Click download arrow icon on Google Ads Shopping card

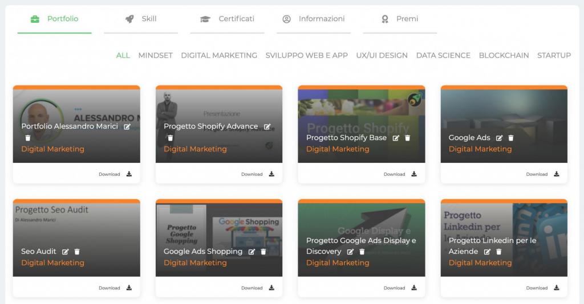pyautogui.click(x=271, y=287)
